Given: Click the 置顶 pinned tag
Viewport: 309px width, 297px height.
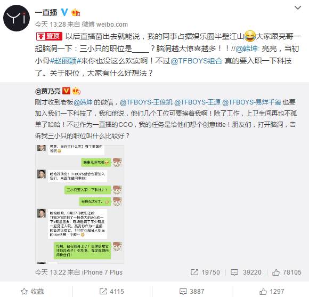Looking at the screenshot, I should (x=49, y=36).
